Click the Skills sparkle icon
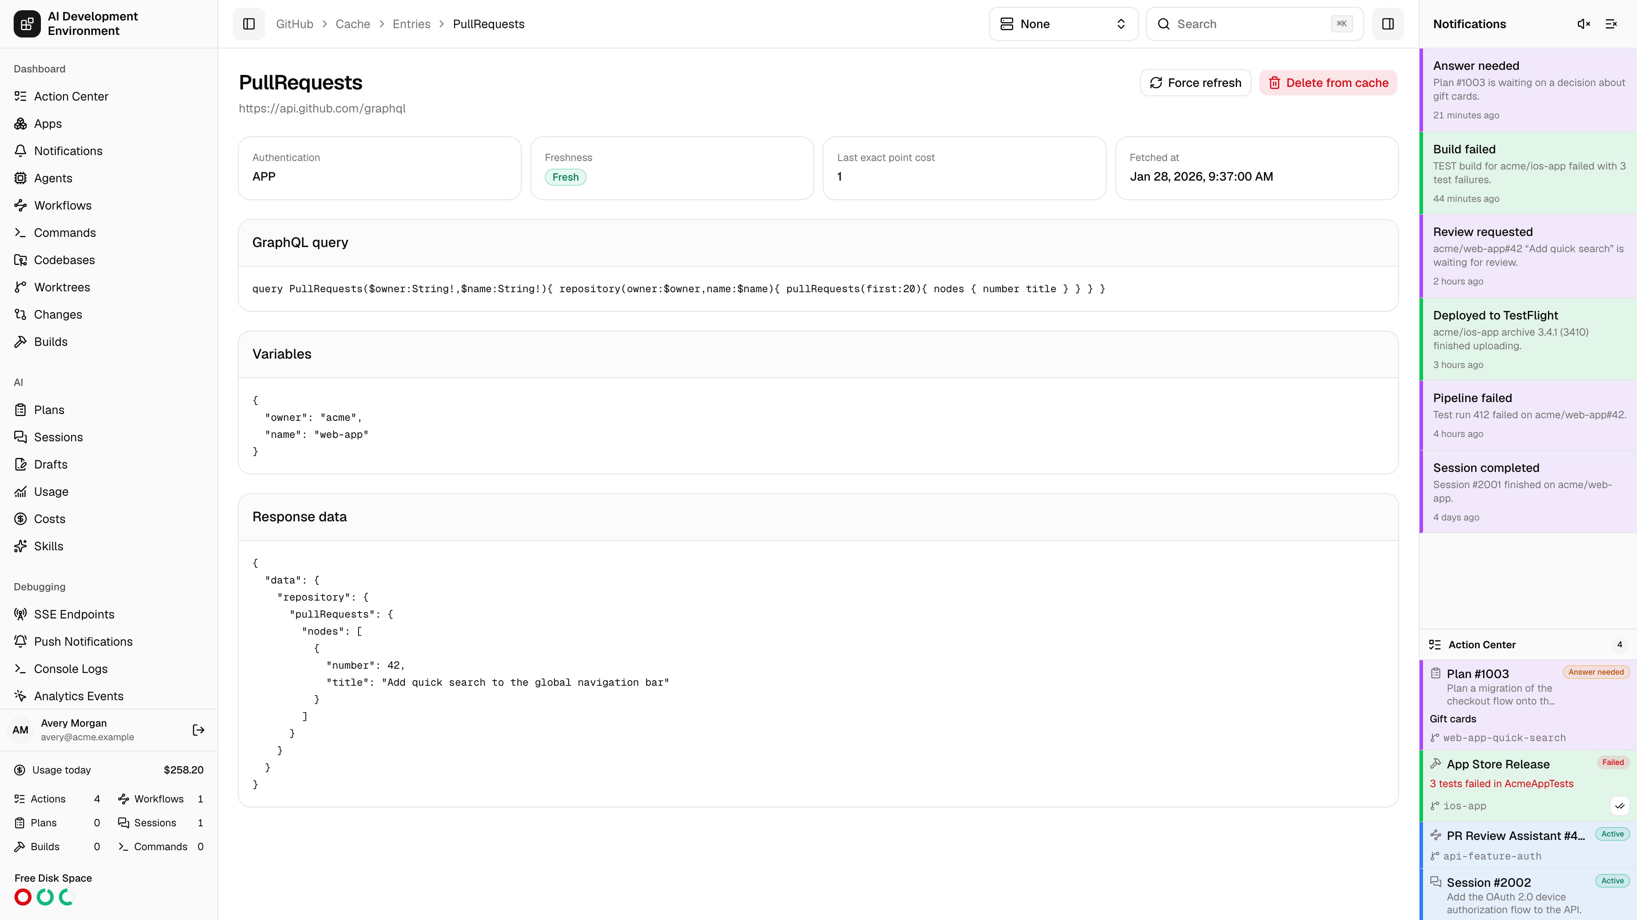Screen dimensions: 1637x920 point(20,546)
